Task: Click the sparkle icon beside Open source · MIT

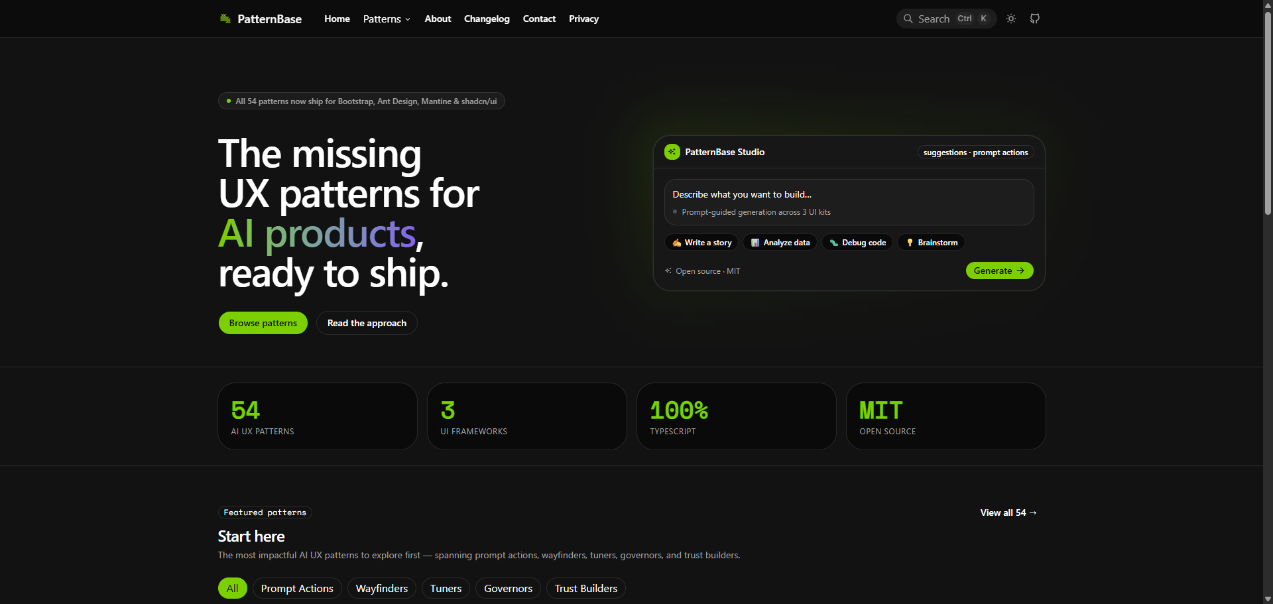Action: click(668, 271)
